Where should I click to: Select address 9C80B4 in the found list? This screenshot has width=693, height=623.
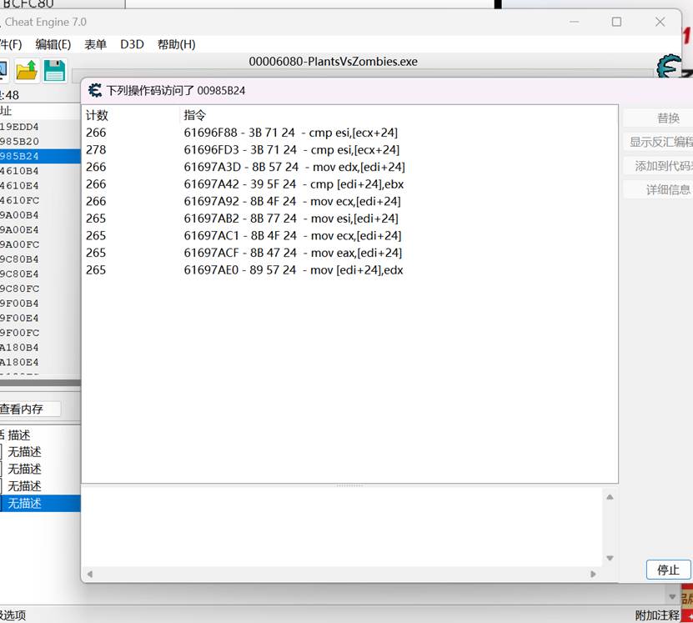[40, 259]
